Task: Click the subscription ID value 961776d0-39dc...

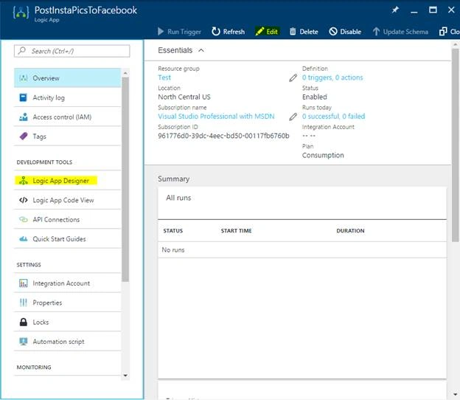Action: 223,136
